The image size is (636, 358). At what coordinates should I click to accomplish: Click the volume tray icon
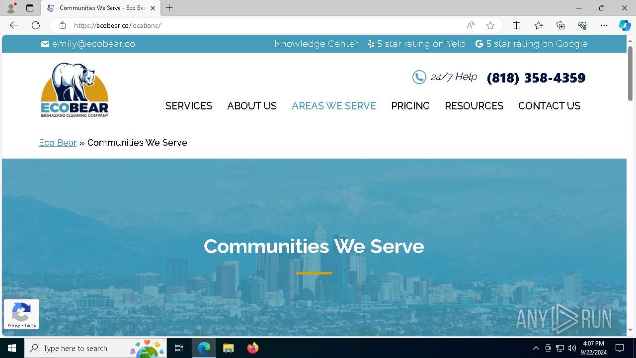click(572, 348)
